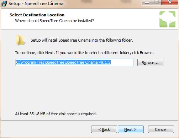Open the Browse... folder dialog
The height and width of the screenshot is (138, 179).
[x=150, y=63]
